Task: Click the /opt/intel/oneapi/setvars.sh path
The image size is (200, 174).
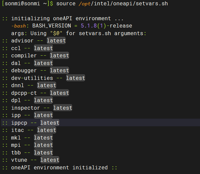Action: click(123, 4)
